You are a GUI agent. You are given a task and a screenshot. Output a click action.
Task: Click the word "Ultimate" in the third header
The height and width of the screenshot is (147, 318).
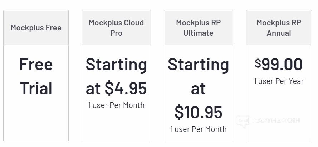pyautogui.click(x=199, y=33)
